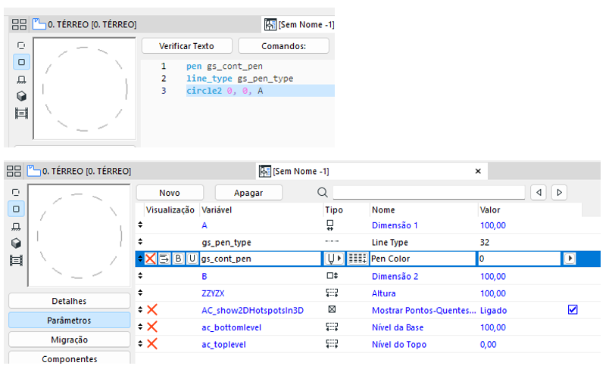Click the line type icon of the gs_pen_type row
The height and width of the screenshot is (372, 612).
point(332,241)
